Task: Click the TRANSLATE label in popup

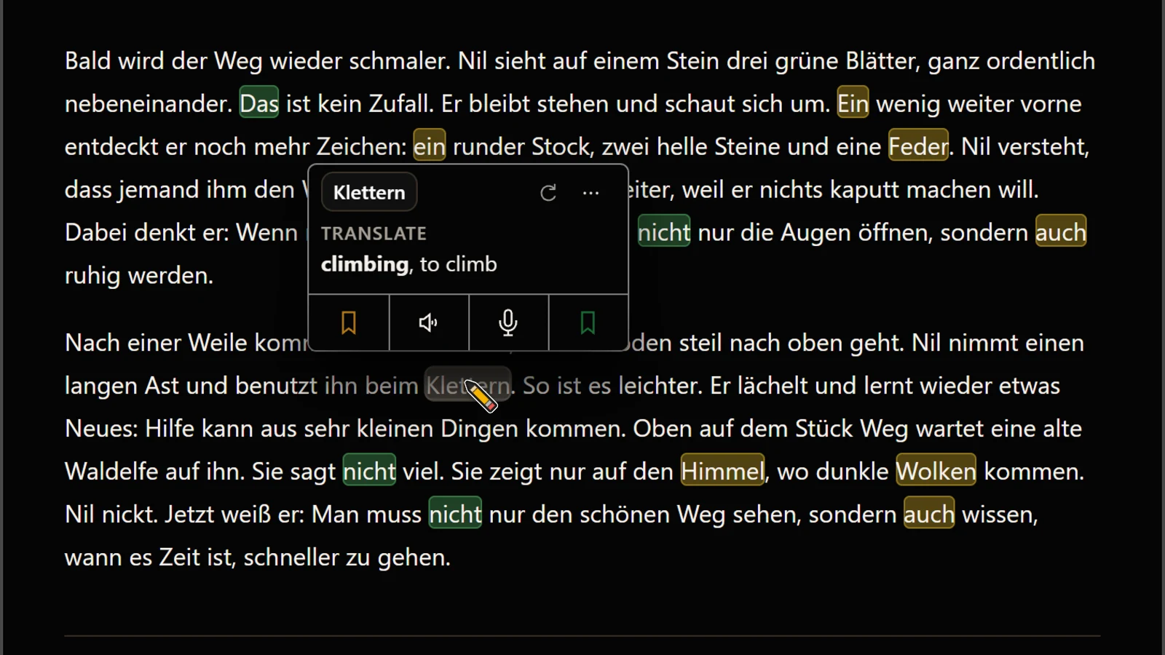Action: [x=374, y=234]
